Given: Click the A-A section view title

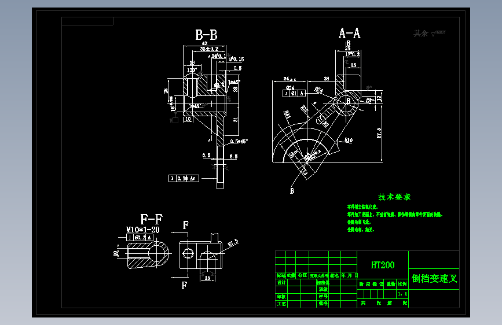Looking at the screenshot, I should click(350, 34).
